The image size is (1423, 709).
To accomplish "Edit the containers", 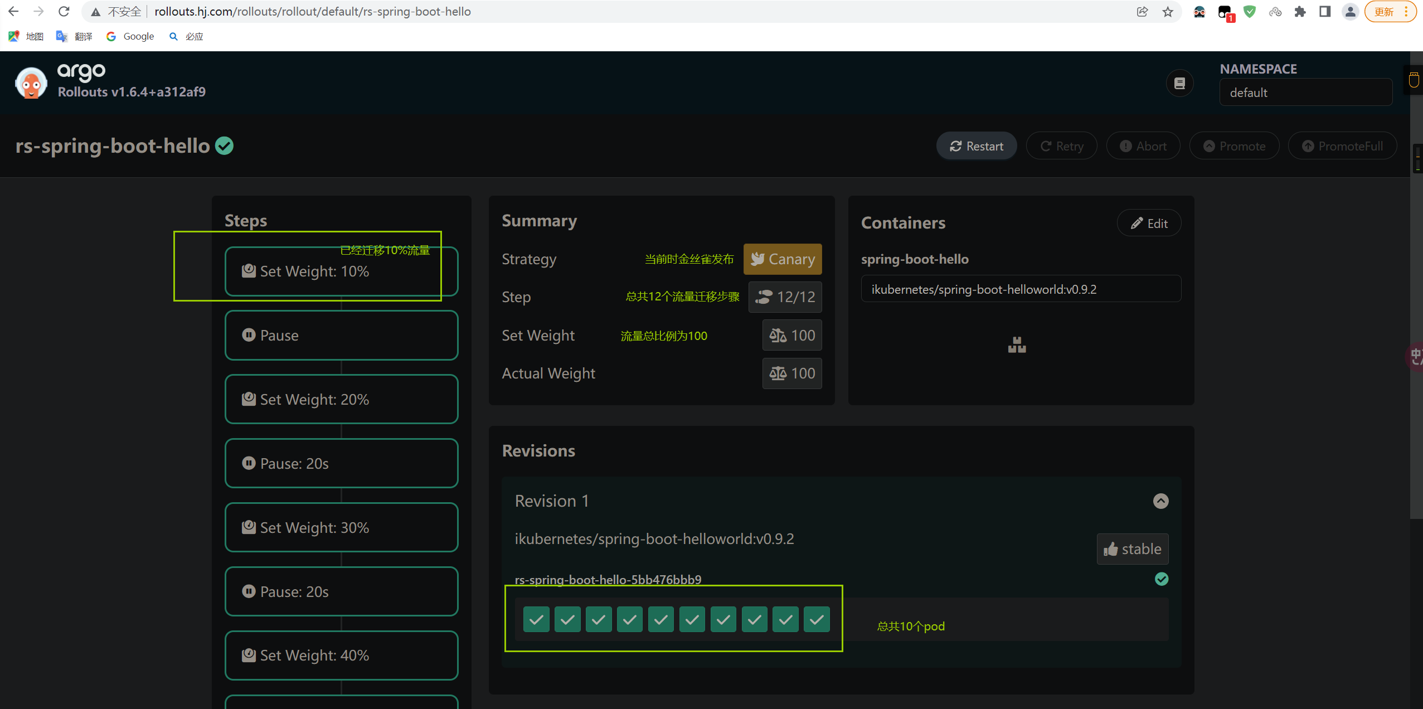I will (1149, 224).
